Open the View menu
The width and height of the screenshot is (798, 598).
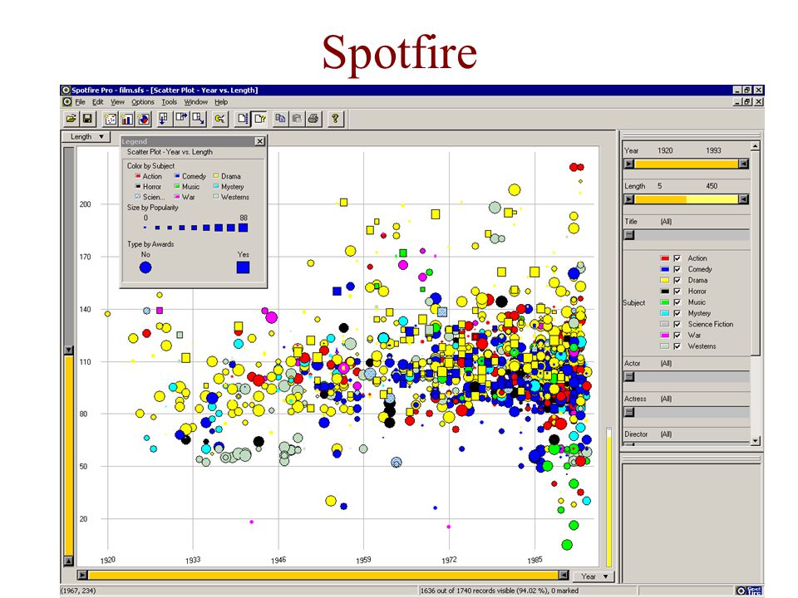117,101
